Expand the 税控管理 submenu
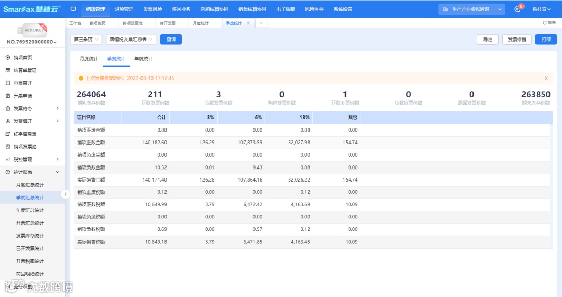Viewport: 562px width, 297px height. click(58, 159)
